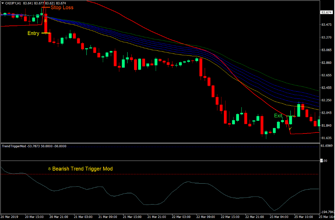Click the orange down arrow below the Stop Loss line

46,21
